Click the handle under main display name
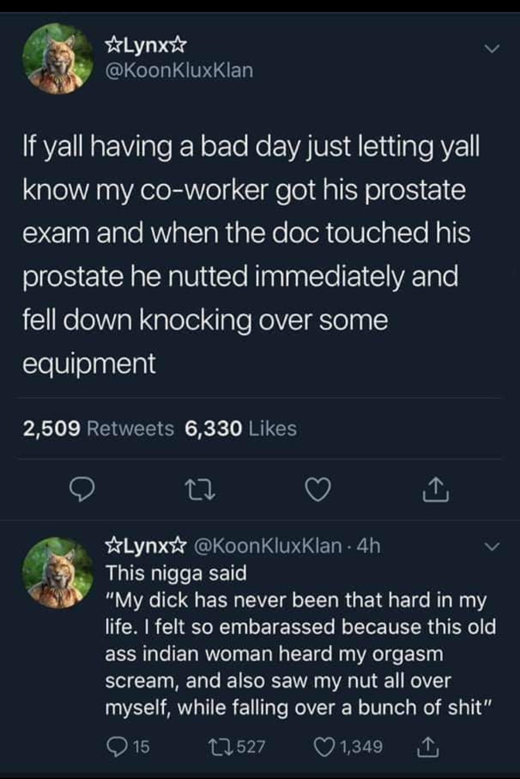This screenshot has width=520, height=779. tap(179, 70)
